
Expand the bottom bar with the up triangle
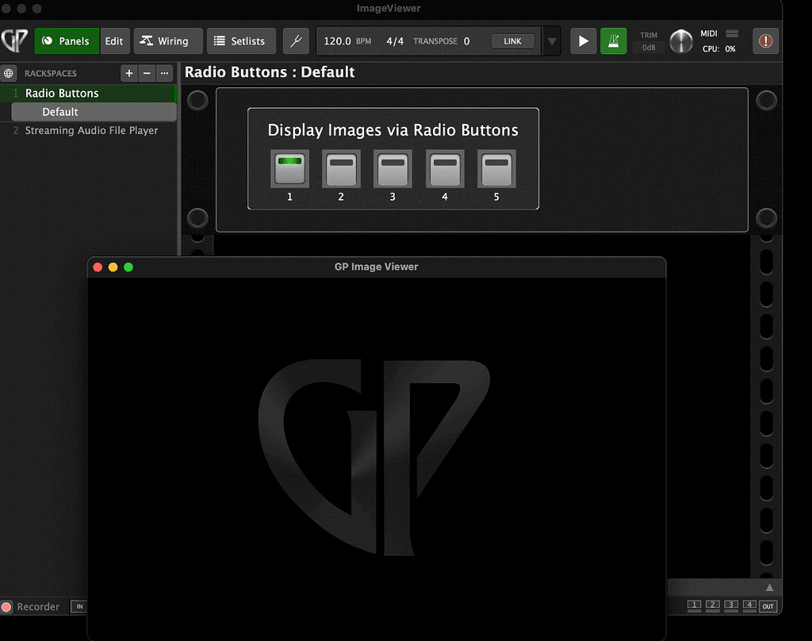pyautogui.click(x=768, y=587)
